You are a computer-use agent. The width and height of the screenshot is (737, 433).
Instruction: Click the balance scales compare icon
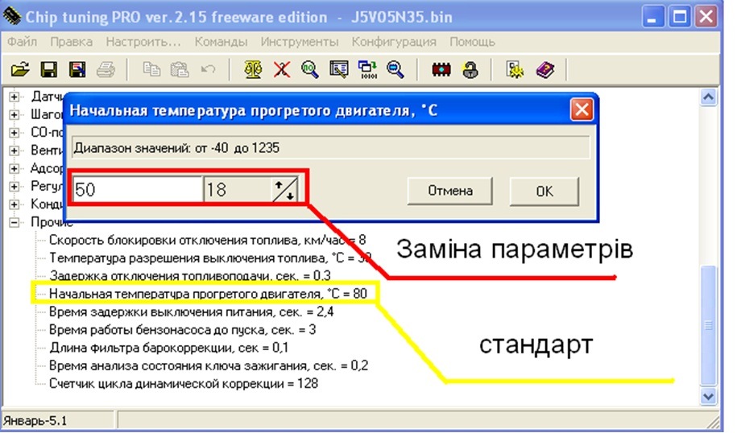tap(253, 69)
